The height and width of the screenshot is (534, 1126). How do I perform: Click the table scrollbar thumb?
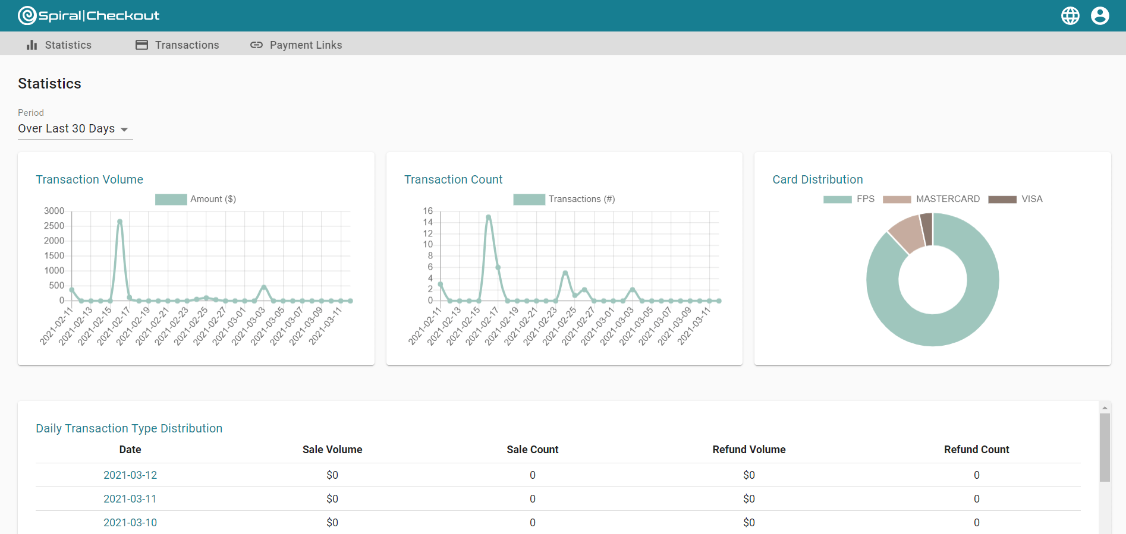pyautogui.click(x=1105, y=448)
